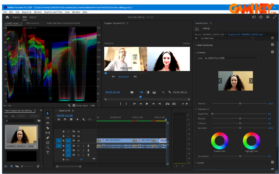Click the Home icon
The width and height of the screenshot is (279, 174).
tap(7, 17)
